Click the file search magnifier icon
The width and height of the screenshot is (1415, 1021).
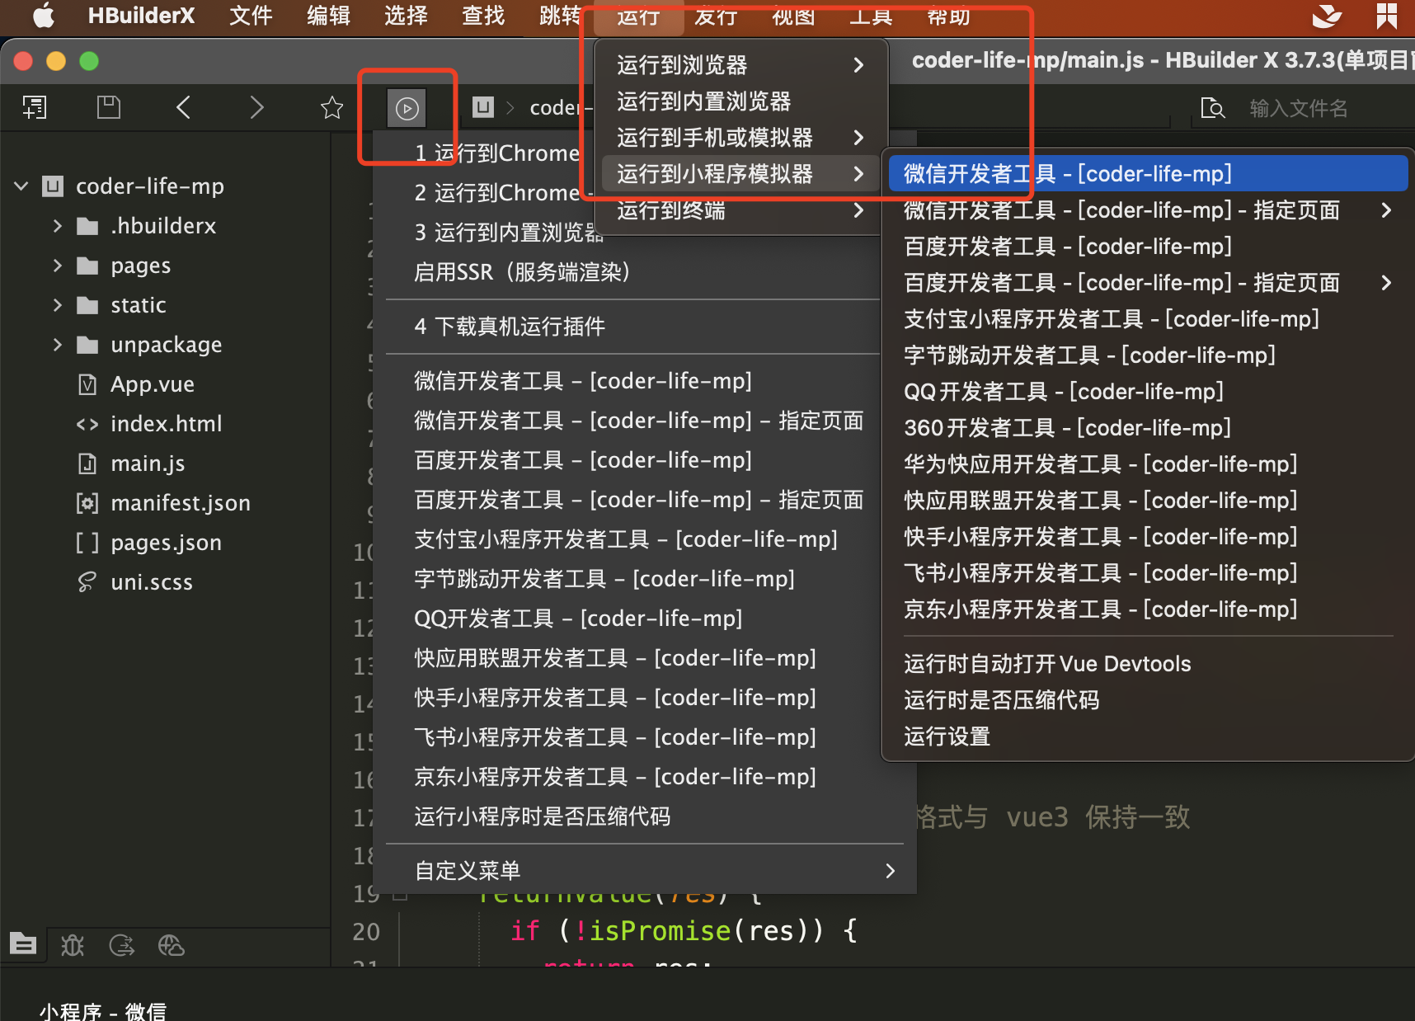click(x=1213, y=108)
